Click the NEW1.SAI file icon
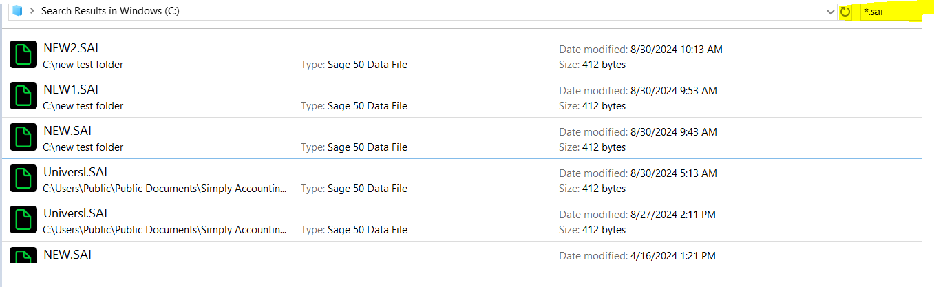Viewport: 934px width, 287px height. tap(23, 96)
